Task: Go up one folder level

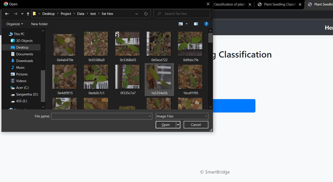Action: [28, 14]
